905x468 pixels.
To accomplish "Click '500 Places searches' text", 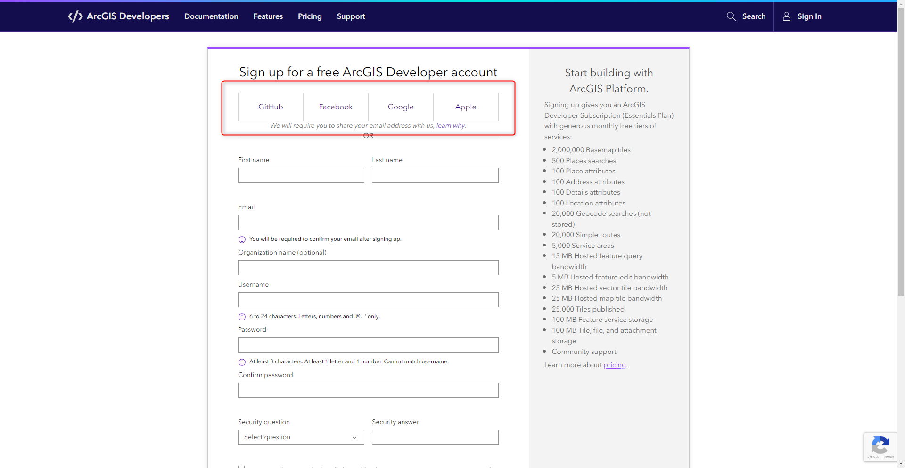I will coord(584,161).
